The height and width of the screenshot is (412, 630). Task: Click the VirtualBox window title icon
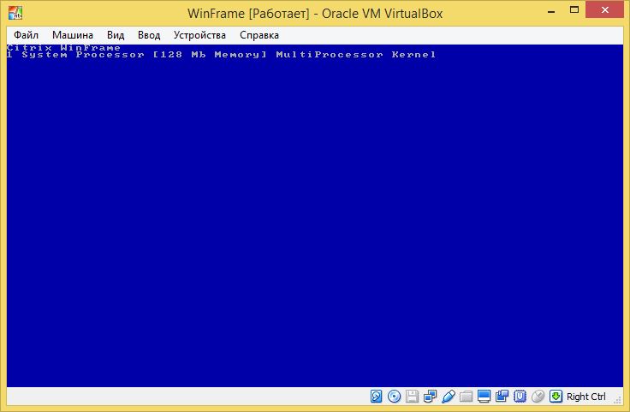coord(15,13)
